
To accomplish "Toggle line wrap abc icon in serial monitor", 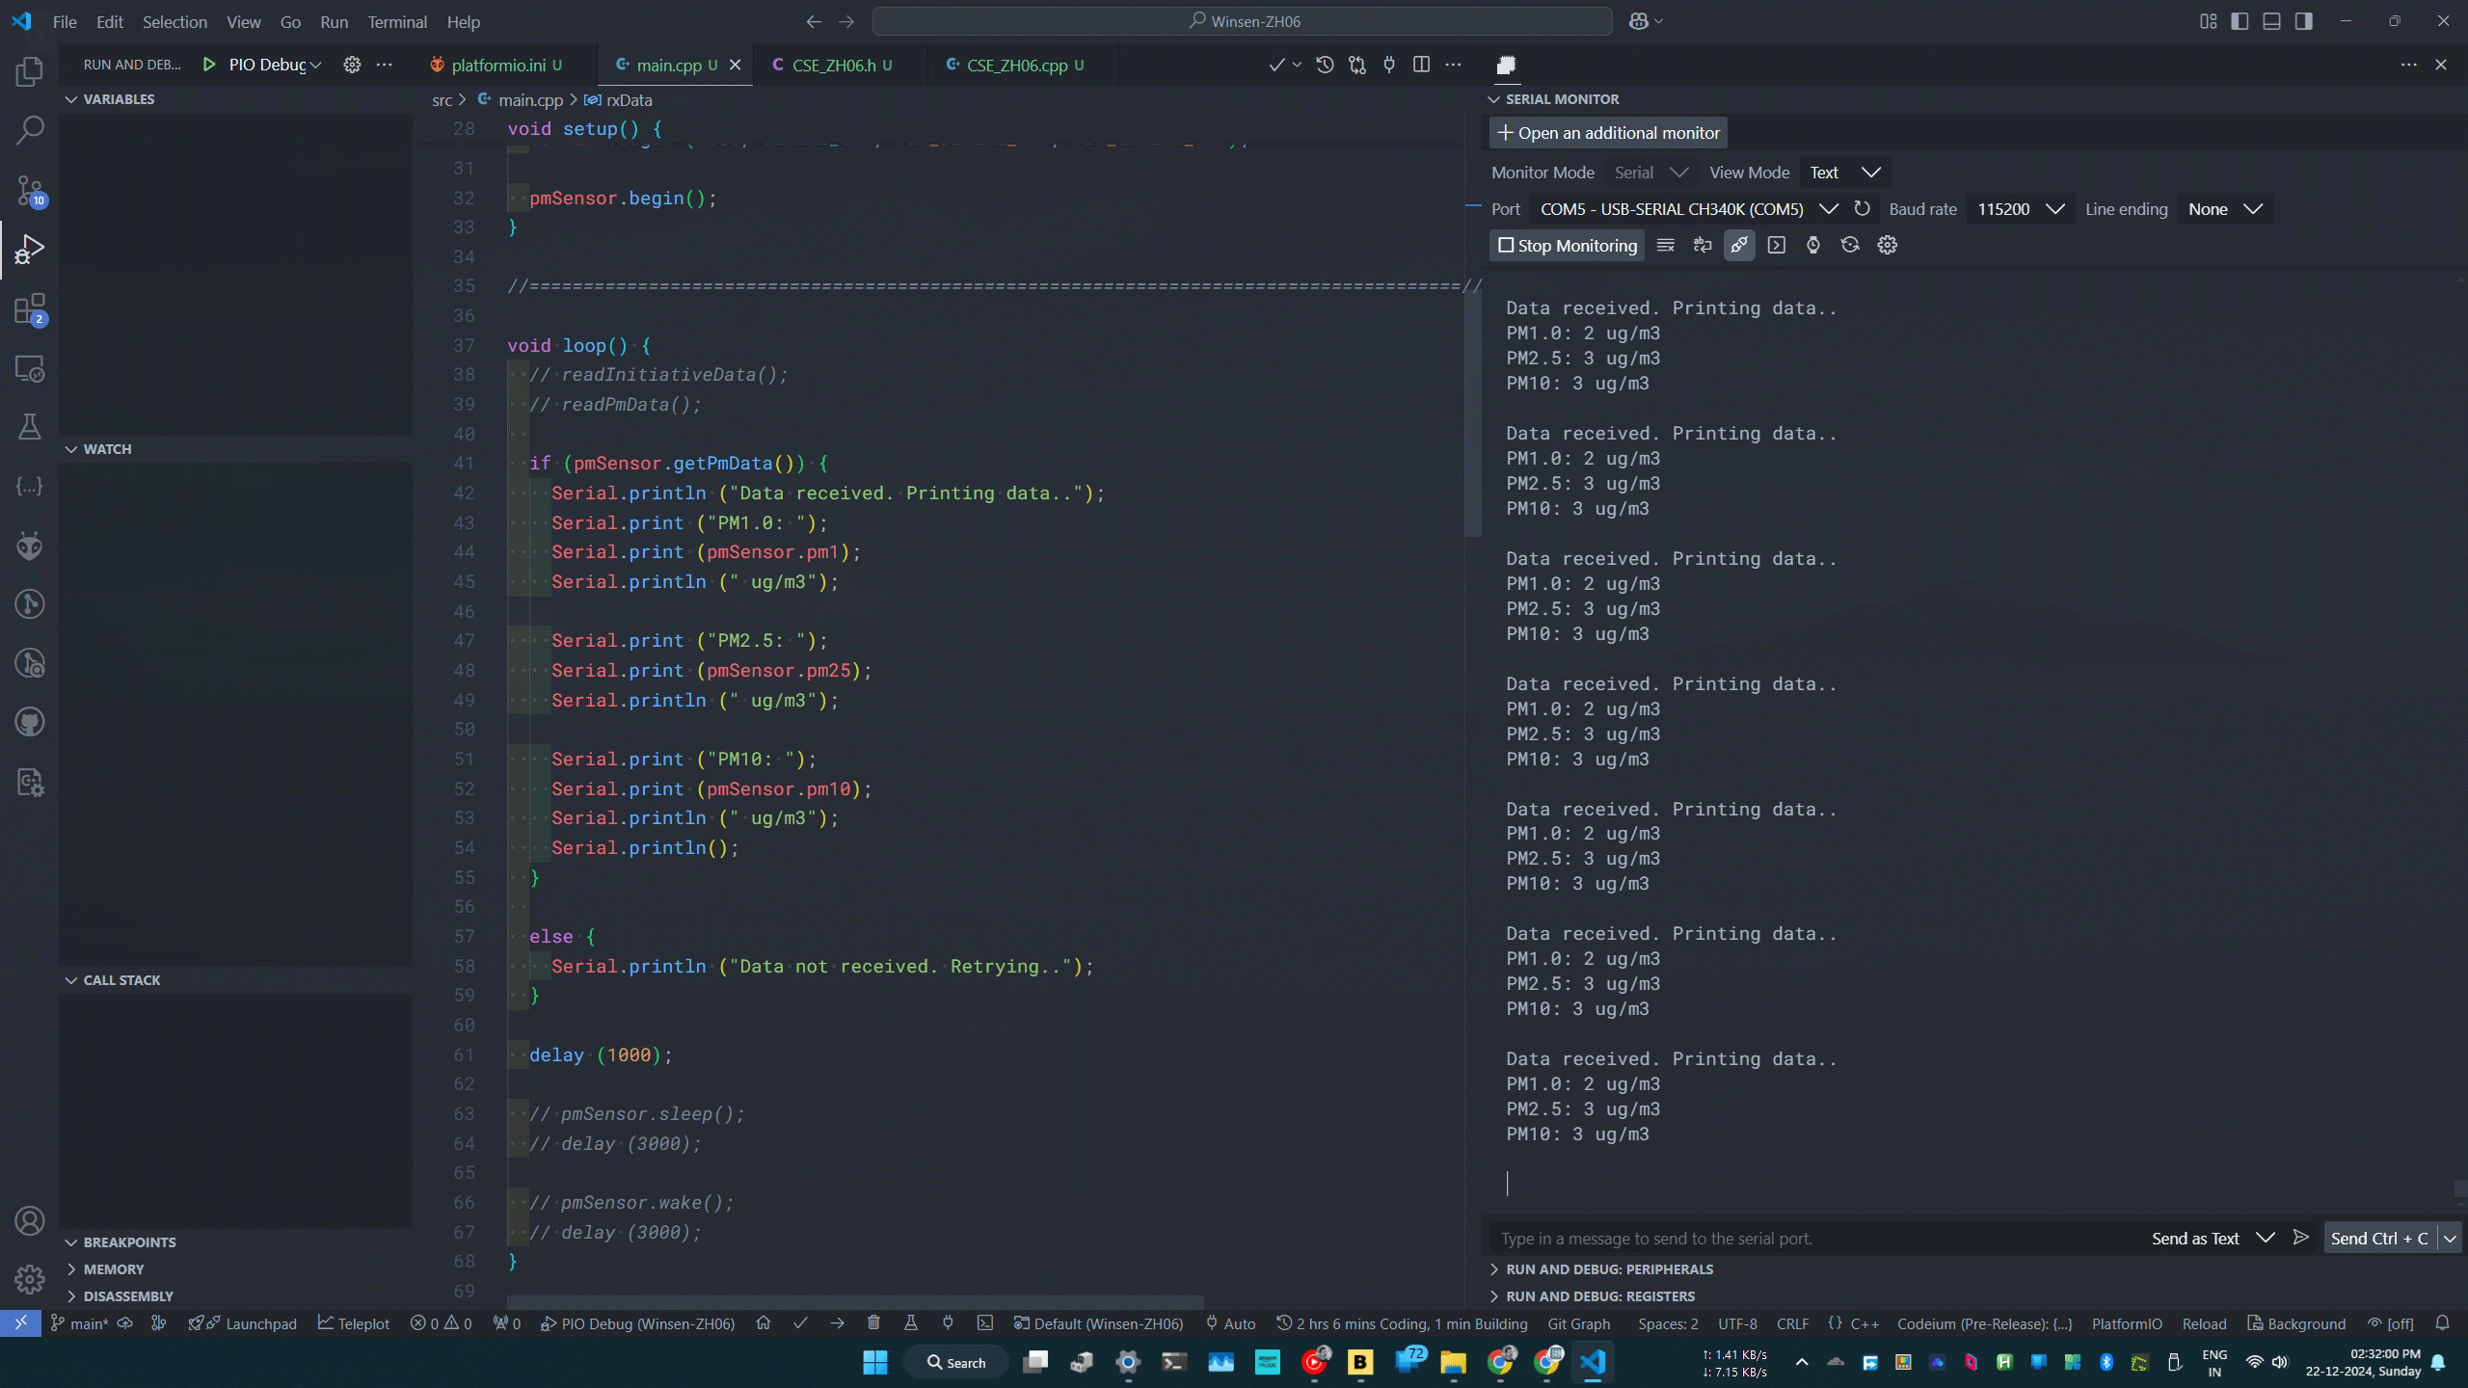I will pyautogui.click(x=1703, y=245).
